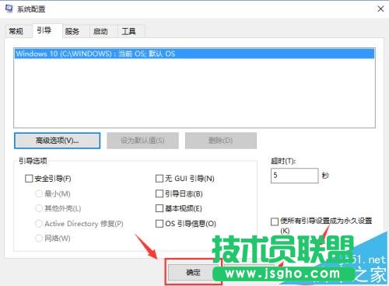The image size is (389, 286).
Task: Choose the Active Directory 修复(P) option
Action: [39, 223]
